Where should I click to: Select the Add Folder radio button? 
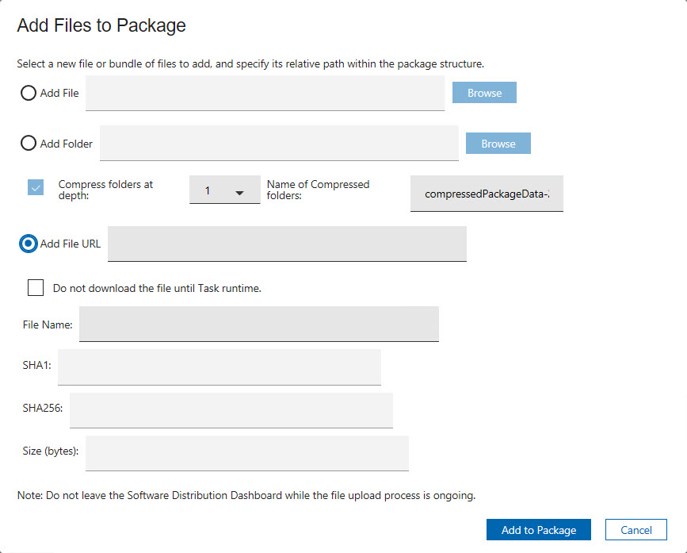[x=29, y=144]
